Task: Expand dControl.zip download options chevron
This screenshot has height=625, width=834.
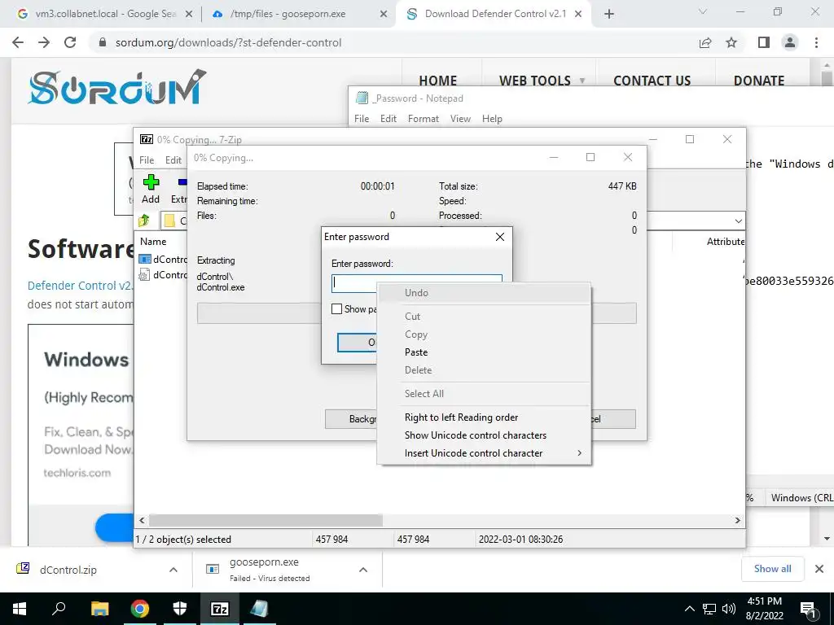Action: click(x=173, y=570)
